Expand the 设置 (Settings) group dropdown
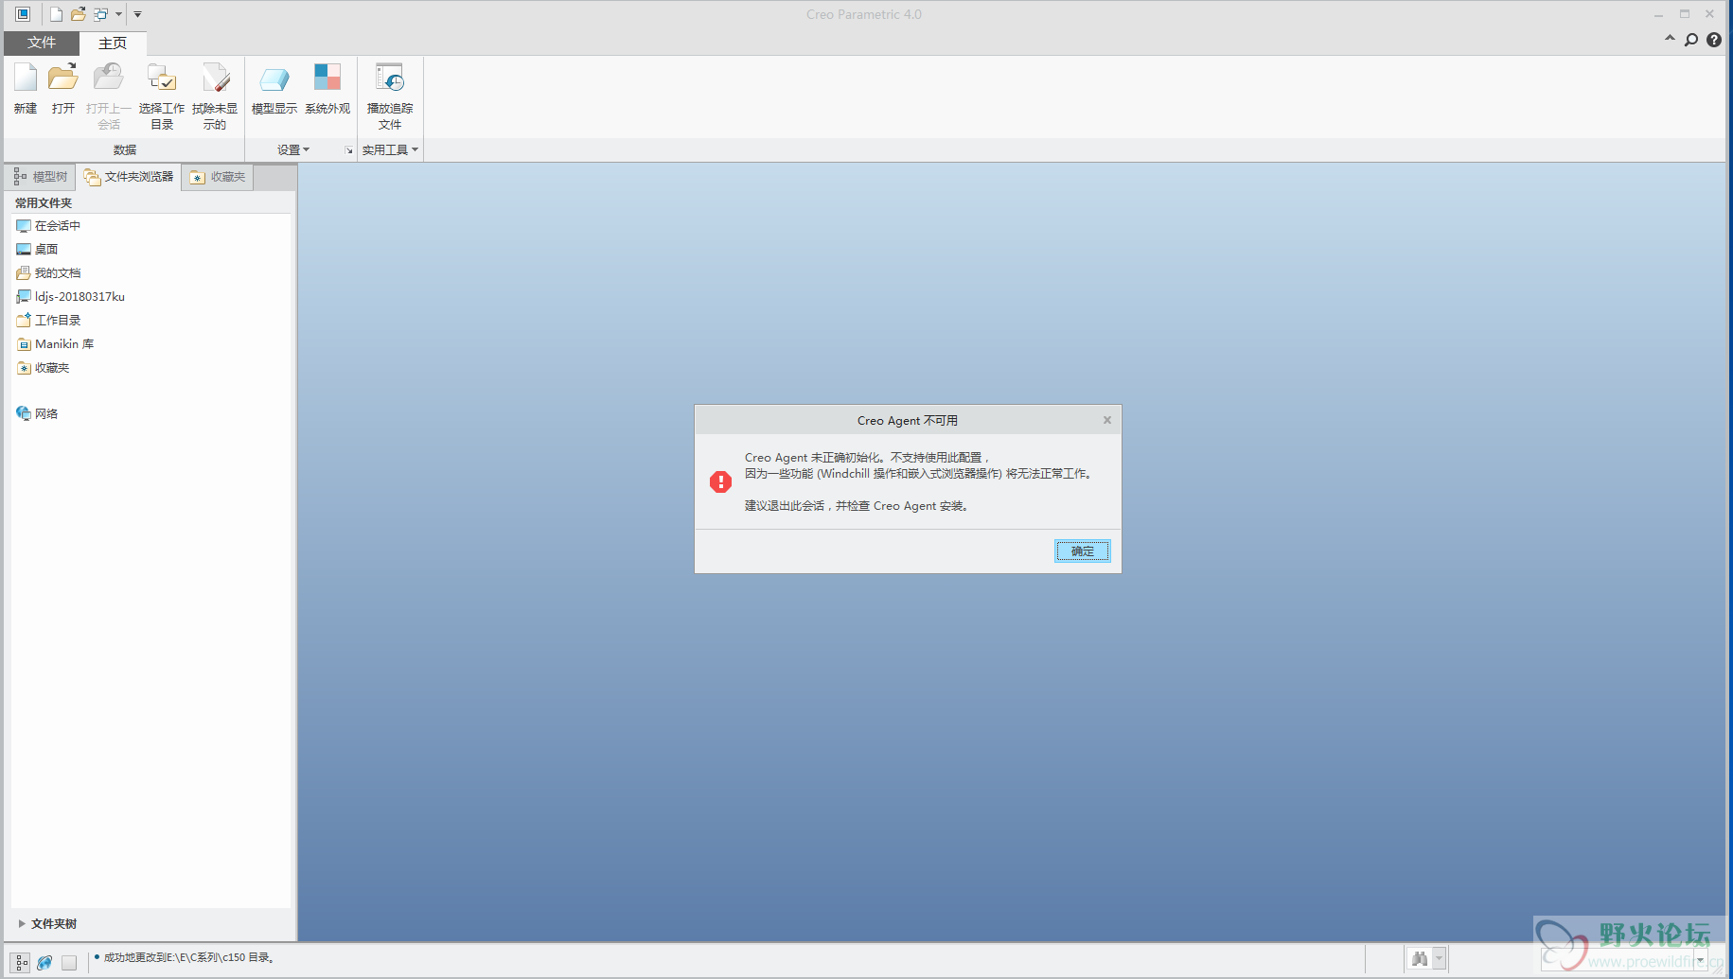This screenshot has width=1733, height=979. coord(293,149)
